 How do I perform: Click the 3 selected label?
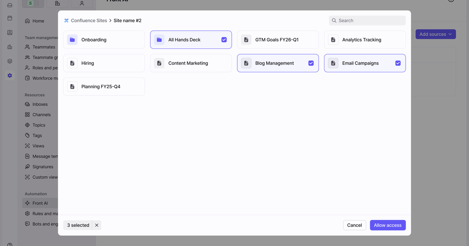coord(78,225)
